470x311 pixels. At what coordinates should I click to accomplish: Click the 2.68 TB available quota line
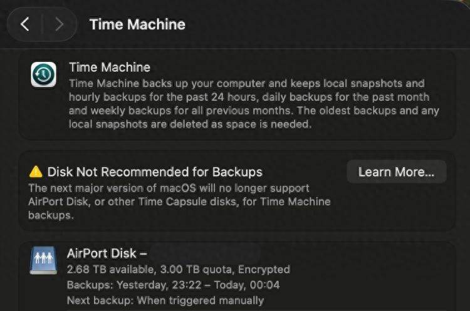tap(179, 270)
